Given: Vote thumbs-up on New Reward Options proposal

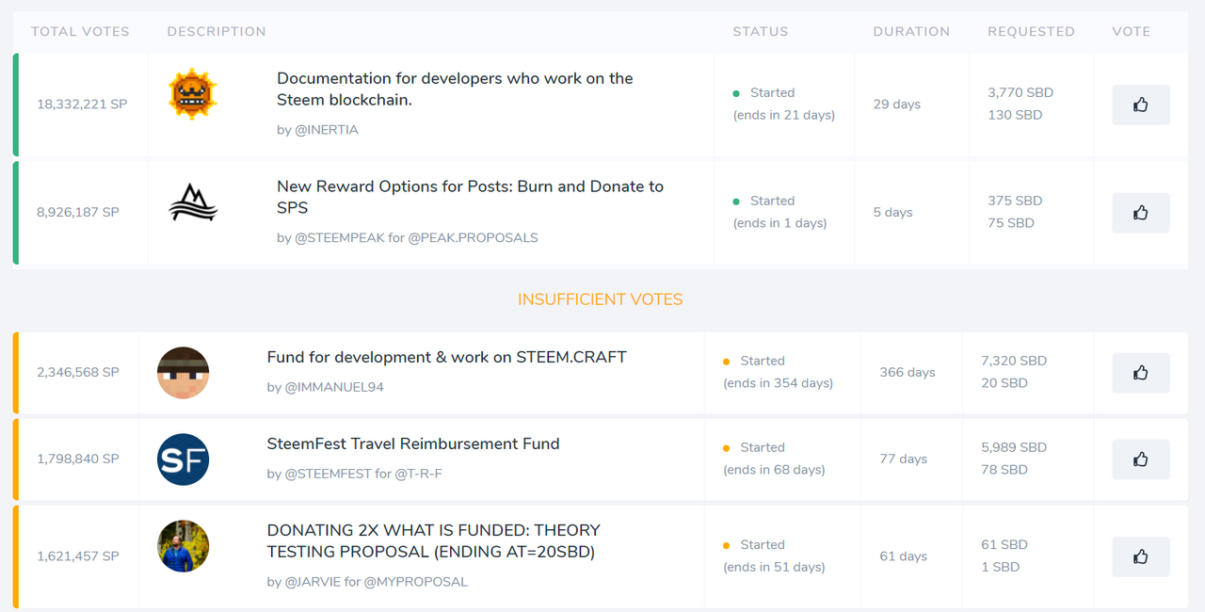Looking at the screenshot, I should coord(1140,213).
